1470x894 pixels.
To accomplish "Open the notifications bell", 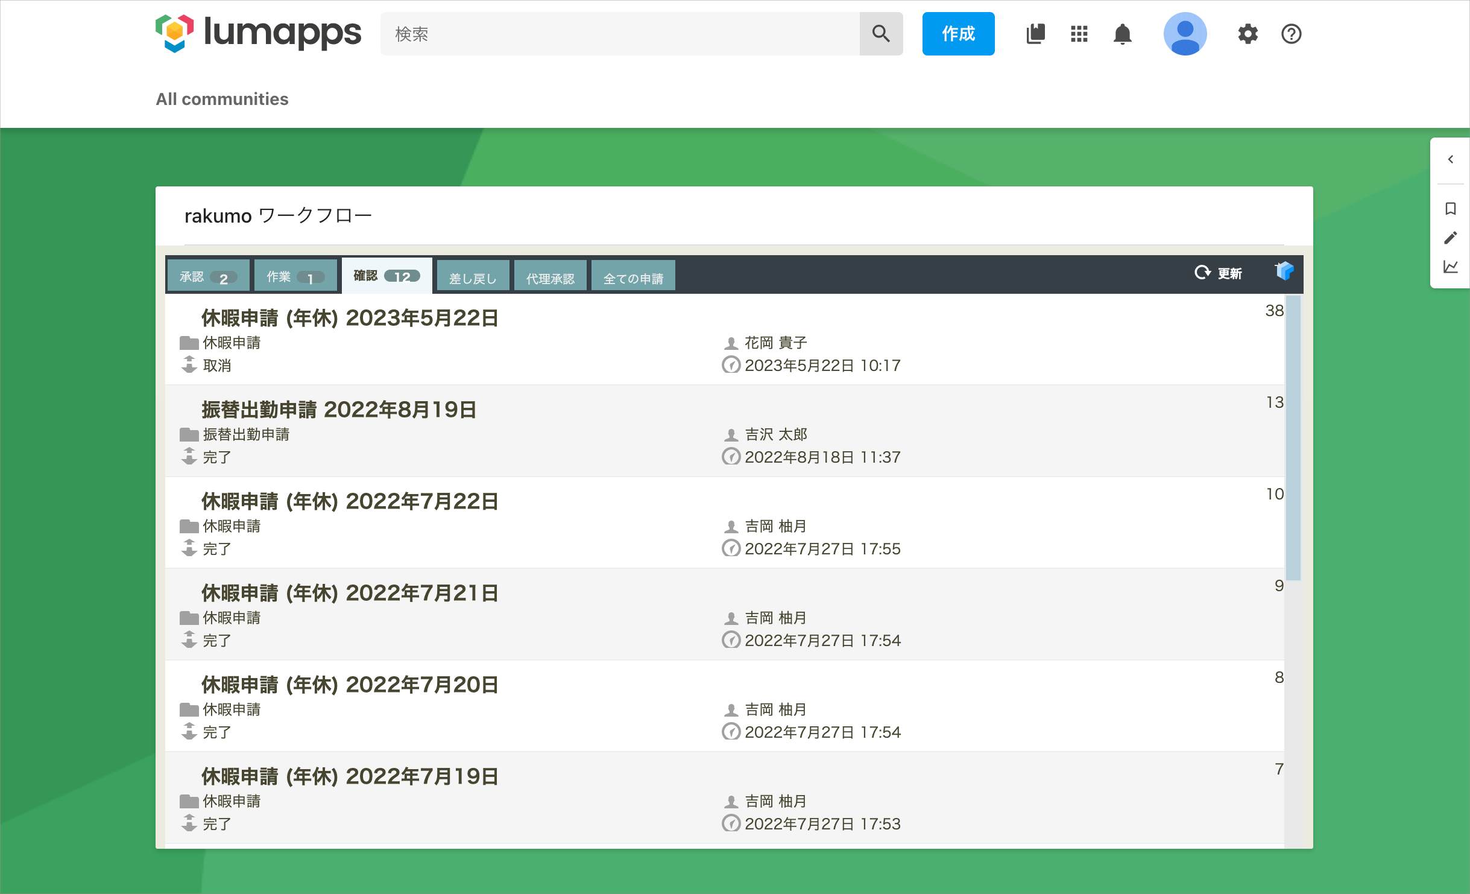I will click(x=1122, y=34).
